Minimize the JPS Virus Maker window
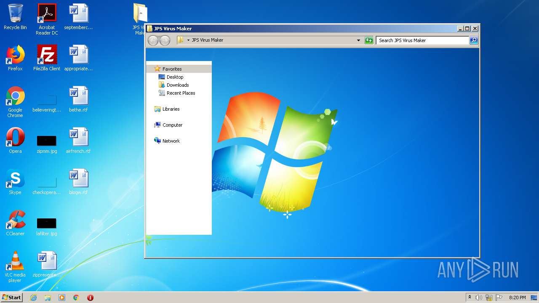Image resolution: width=539 pixels, height=303 pixels. [460, 29]
